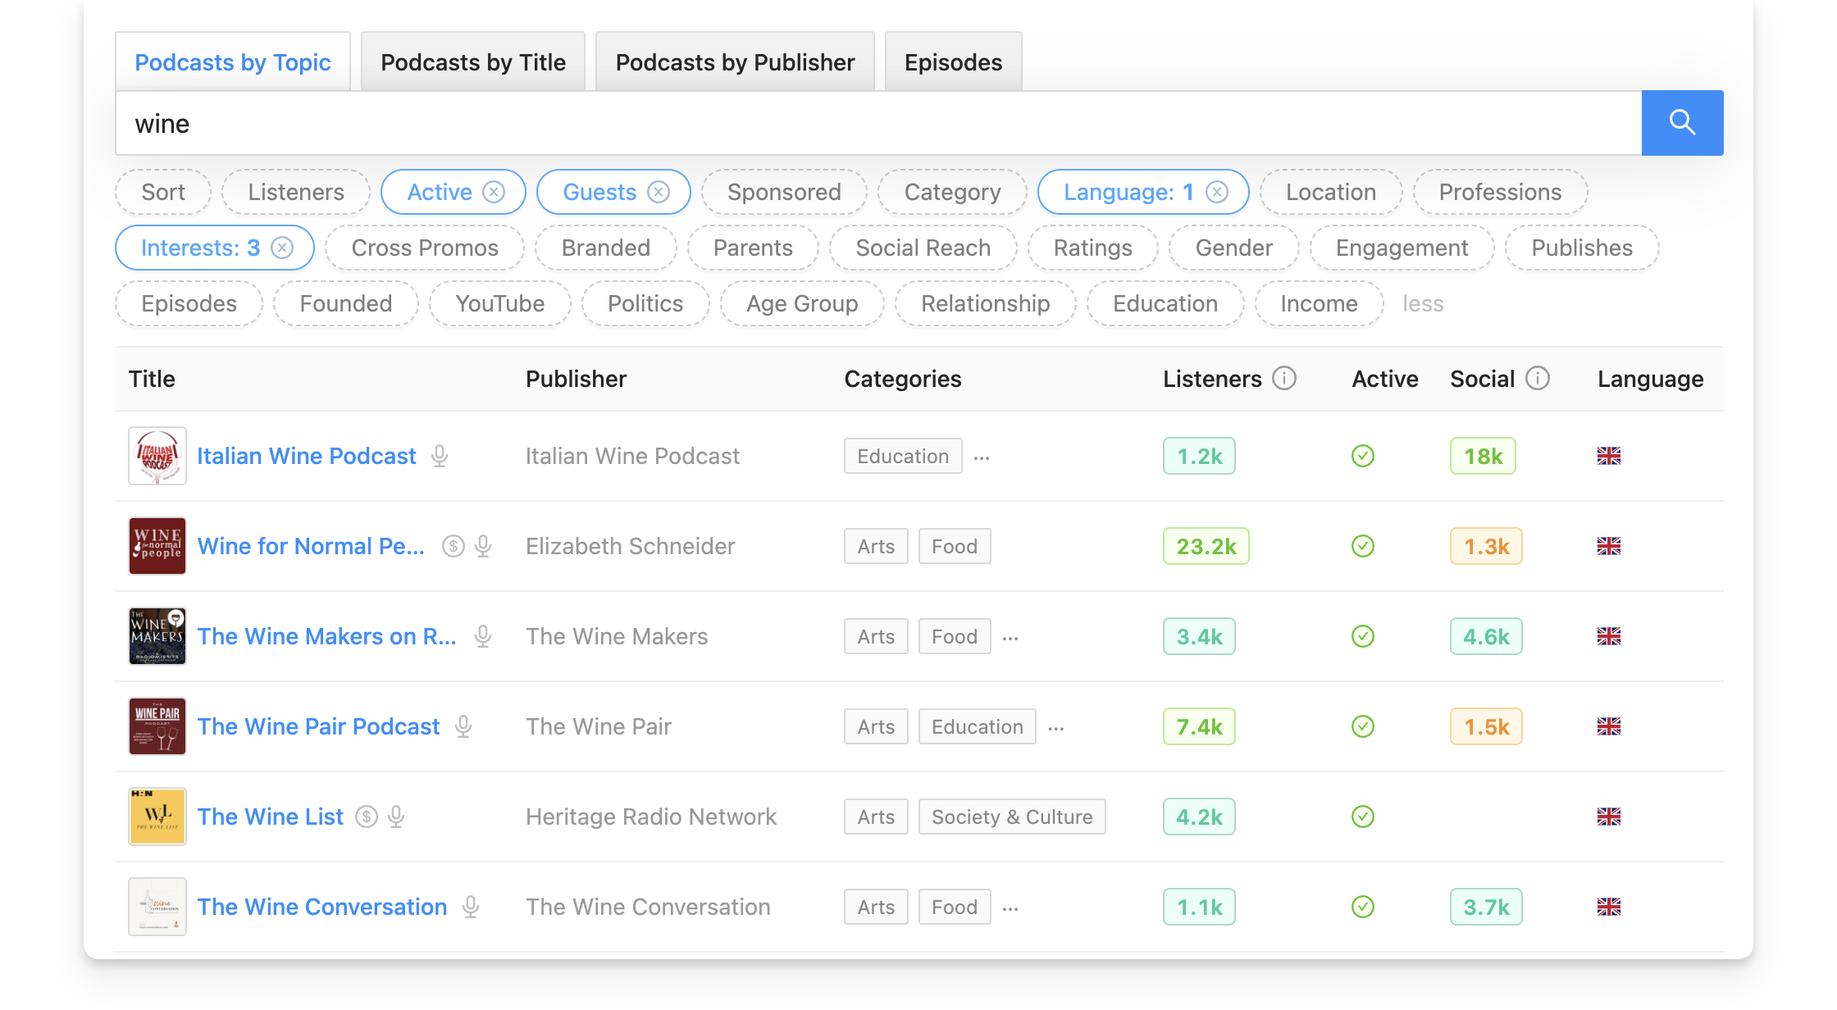This screenshot has width=1837, height=1010.
Task: Click the Listeners column info icon
Action: (1284, 378)
